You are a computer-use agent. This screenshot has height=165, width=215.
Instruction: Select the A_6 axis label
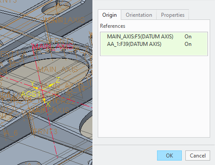tap(11, 133)
